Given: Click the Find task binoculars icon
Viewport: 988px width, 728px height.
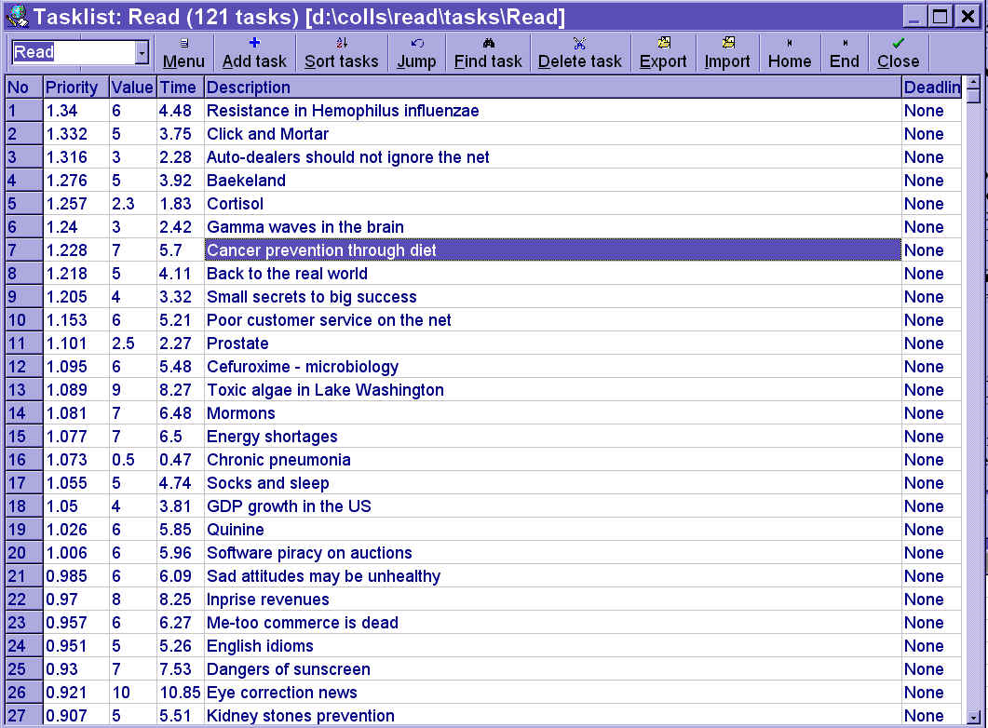Looking at the screenshot, I should [488, 44].
